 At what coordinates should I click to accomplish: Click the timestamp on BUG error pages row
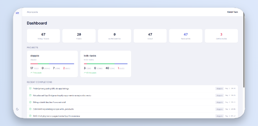[230, 116]
